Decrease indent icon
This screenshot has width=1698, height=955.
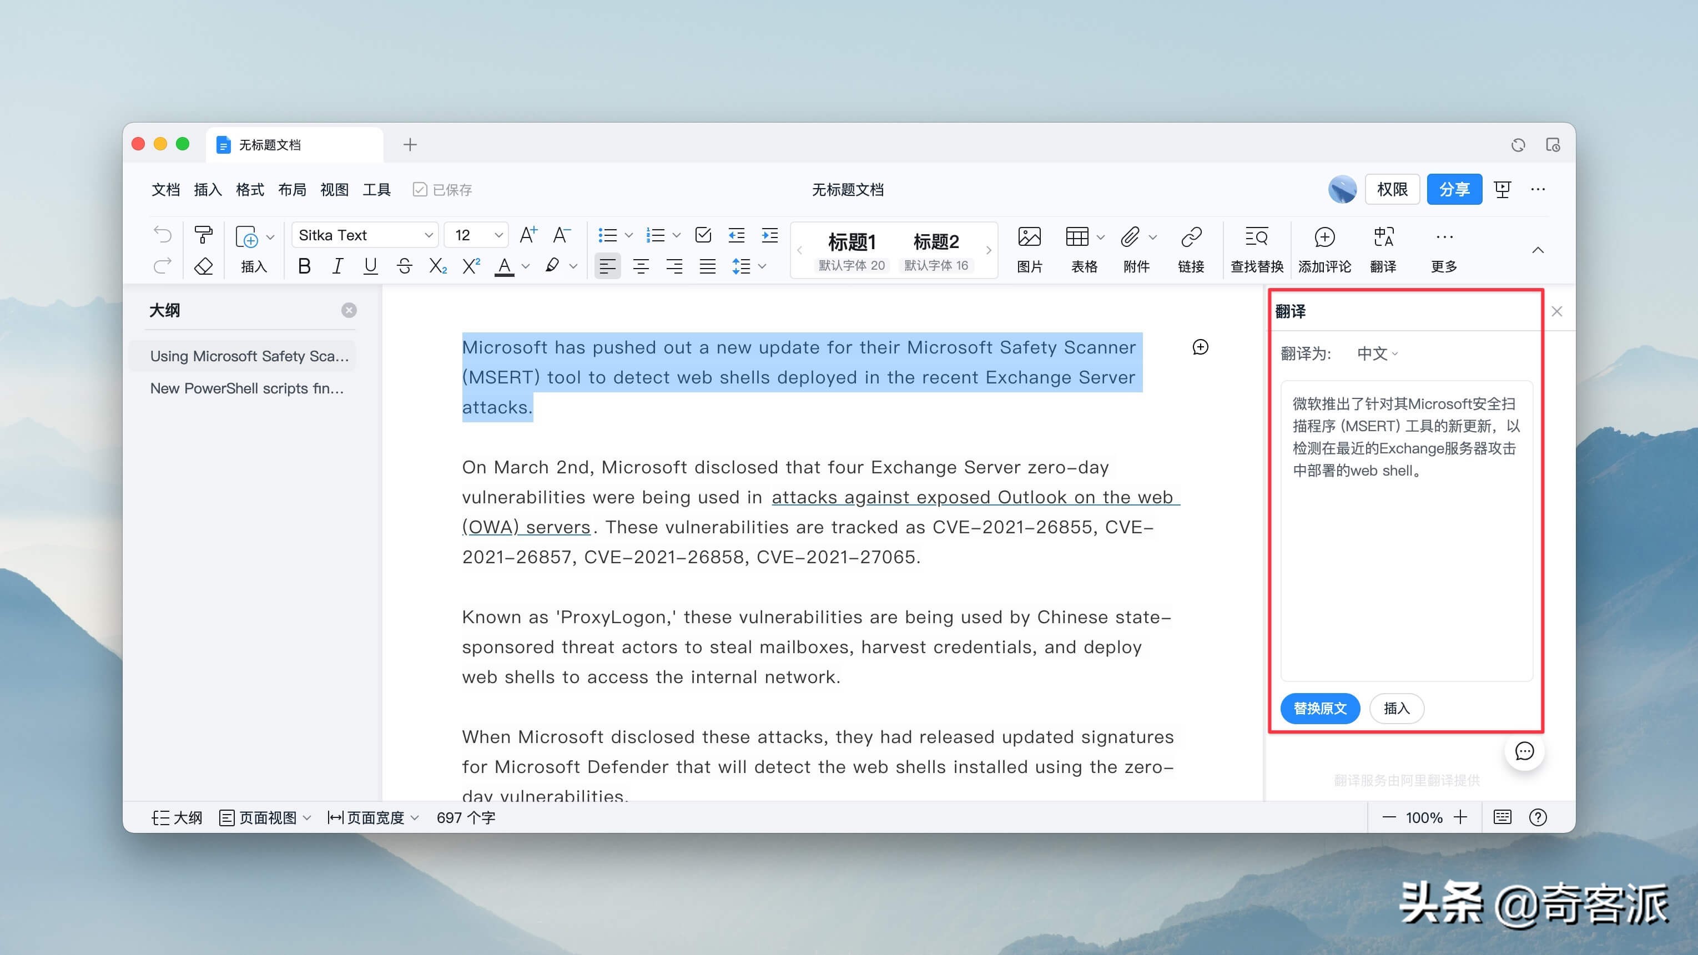(x=736, y=235)
